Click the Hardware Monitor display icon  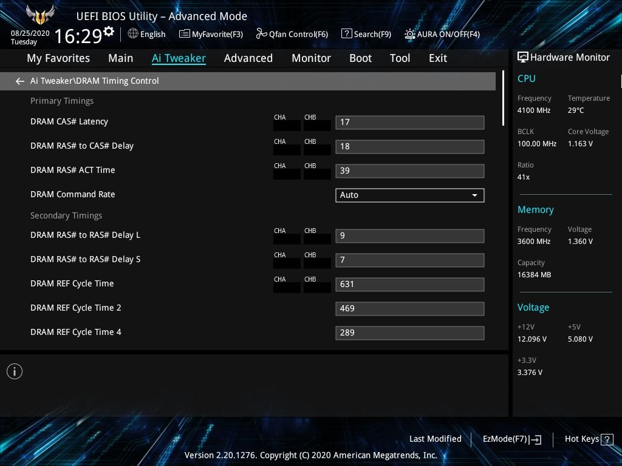[523, 58]
